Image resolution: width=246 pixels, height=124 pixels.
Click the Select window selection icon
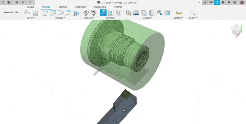pos(193,13)
